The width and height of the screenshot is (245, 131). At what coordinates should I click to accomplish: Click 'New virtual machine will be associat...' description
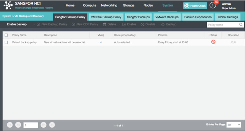pyautogui.click(x=66, y=42)
